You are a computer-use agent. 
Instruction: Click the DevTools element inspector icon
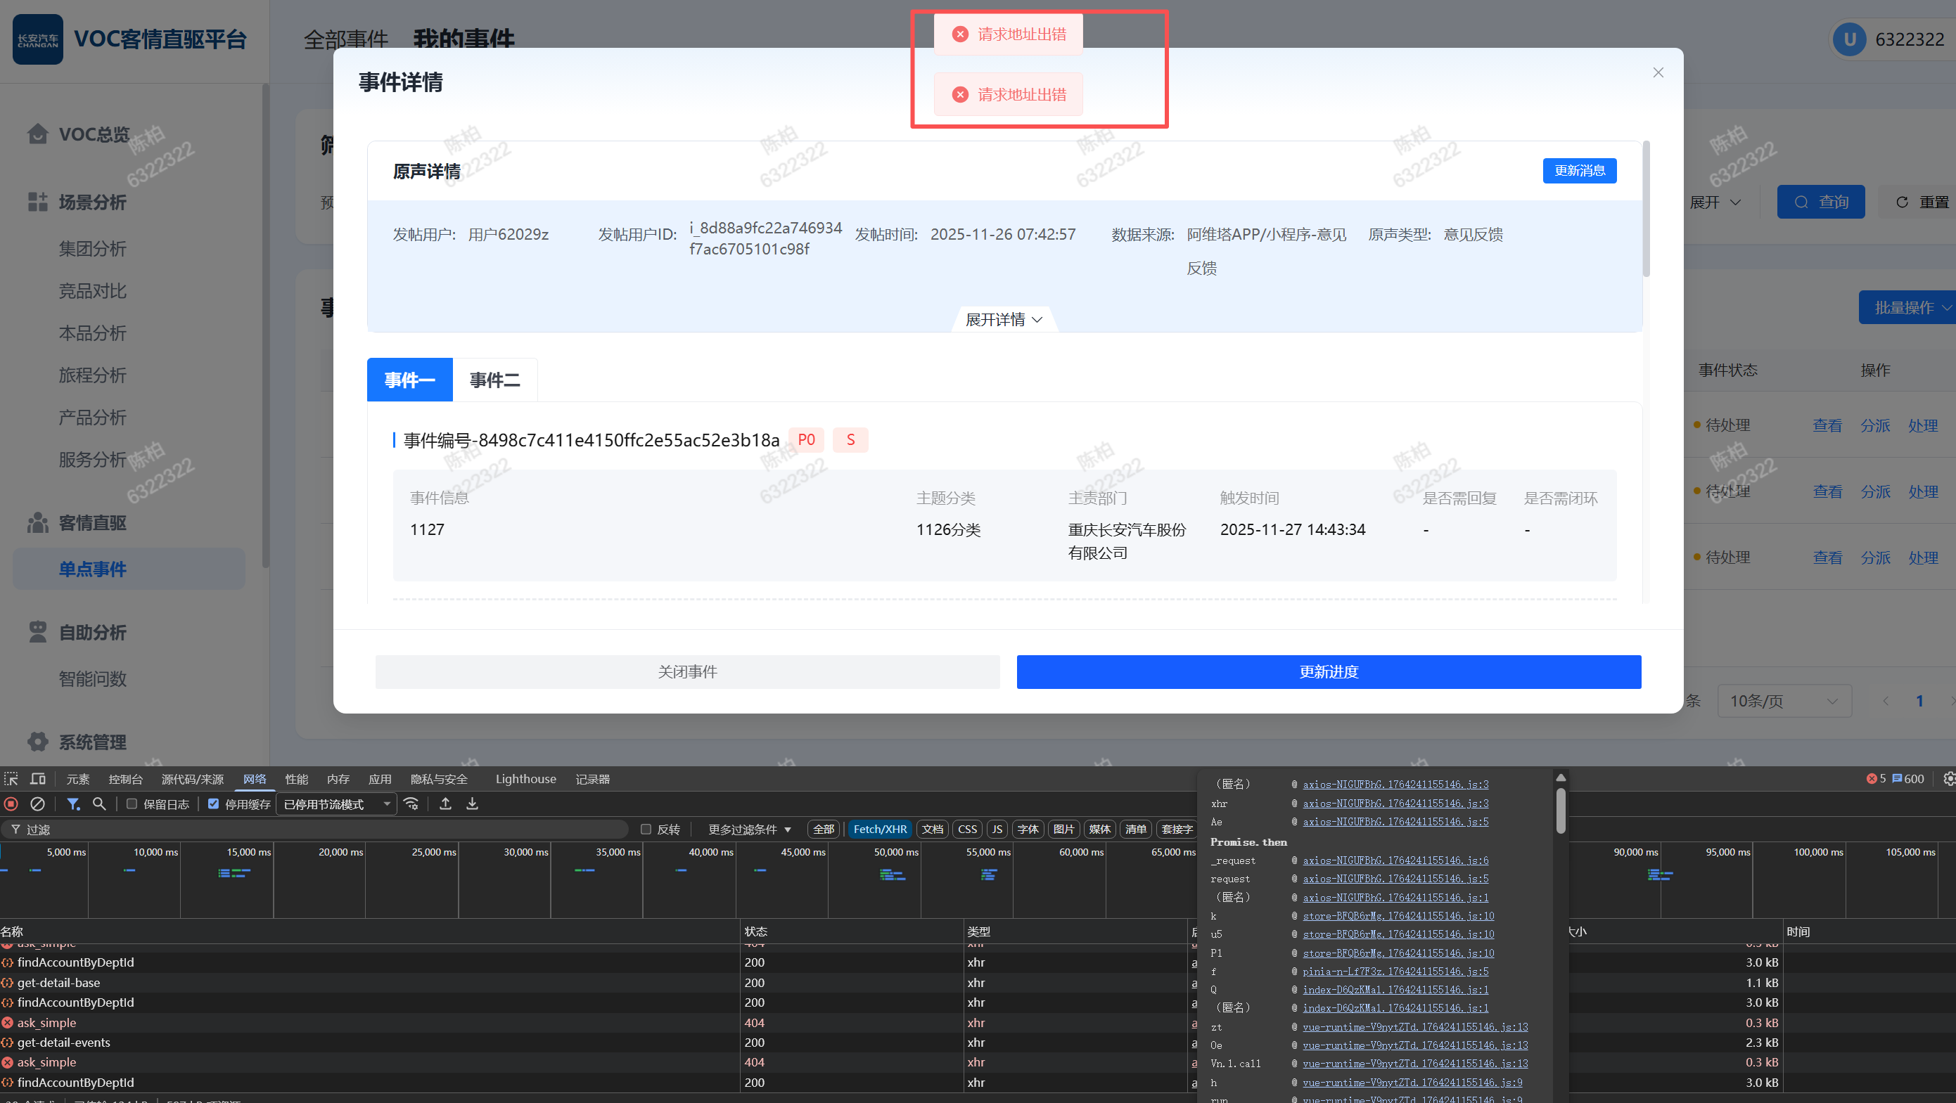pyautogui.click(x=11, y=779)
